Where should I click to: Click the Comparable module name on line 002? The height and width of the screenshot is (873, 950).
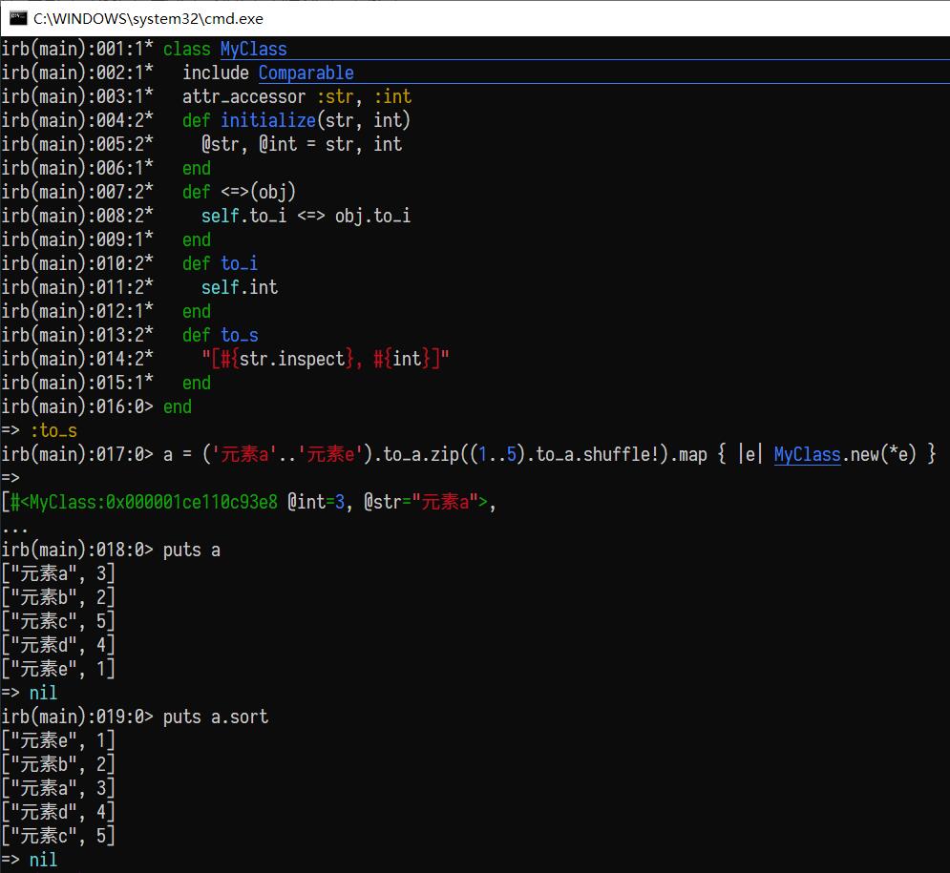pos(306,73)
